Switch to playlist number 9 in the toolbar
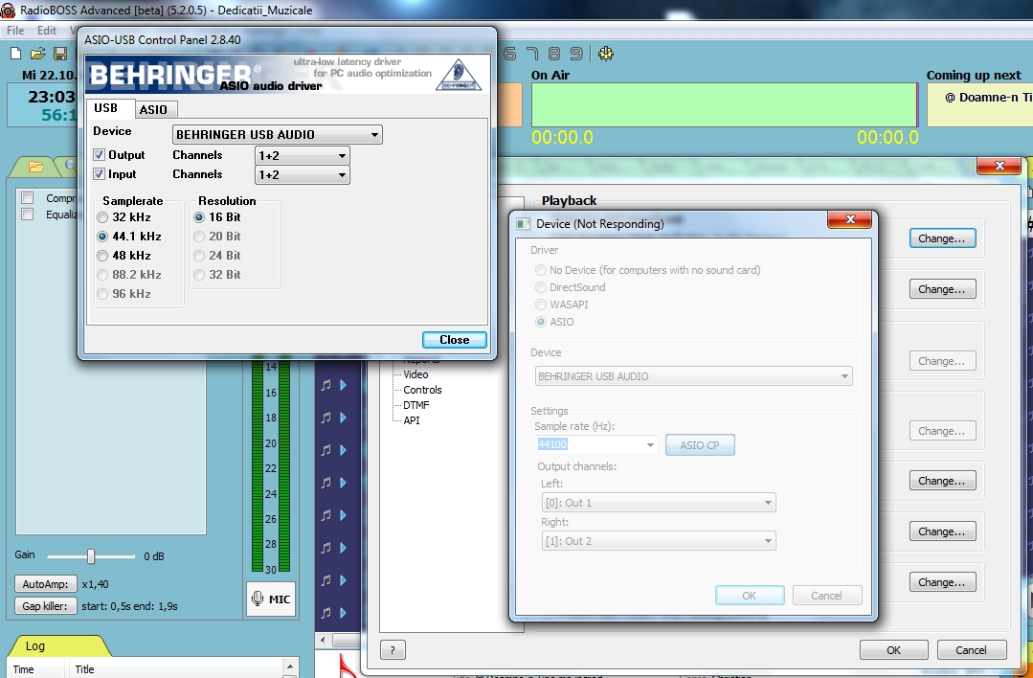 tap(576, 54)
